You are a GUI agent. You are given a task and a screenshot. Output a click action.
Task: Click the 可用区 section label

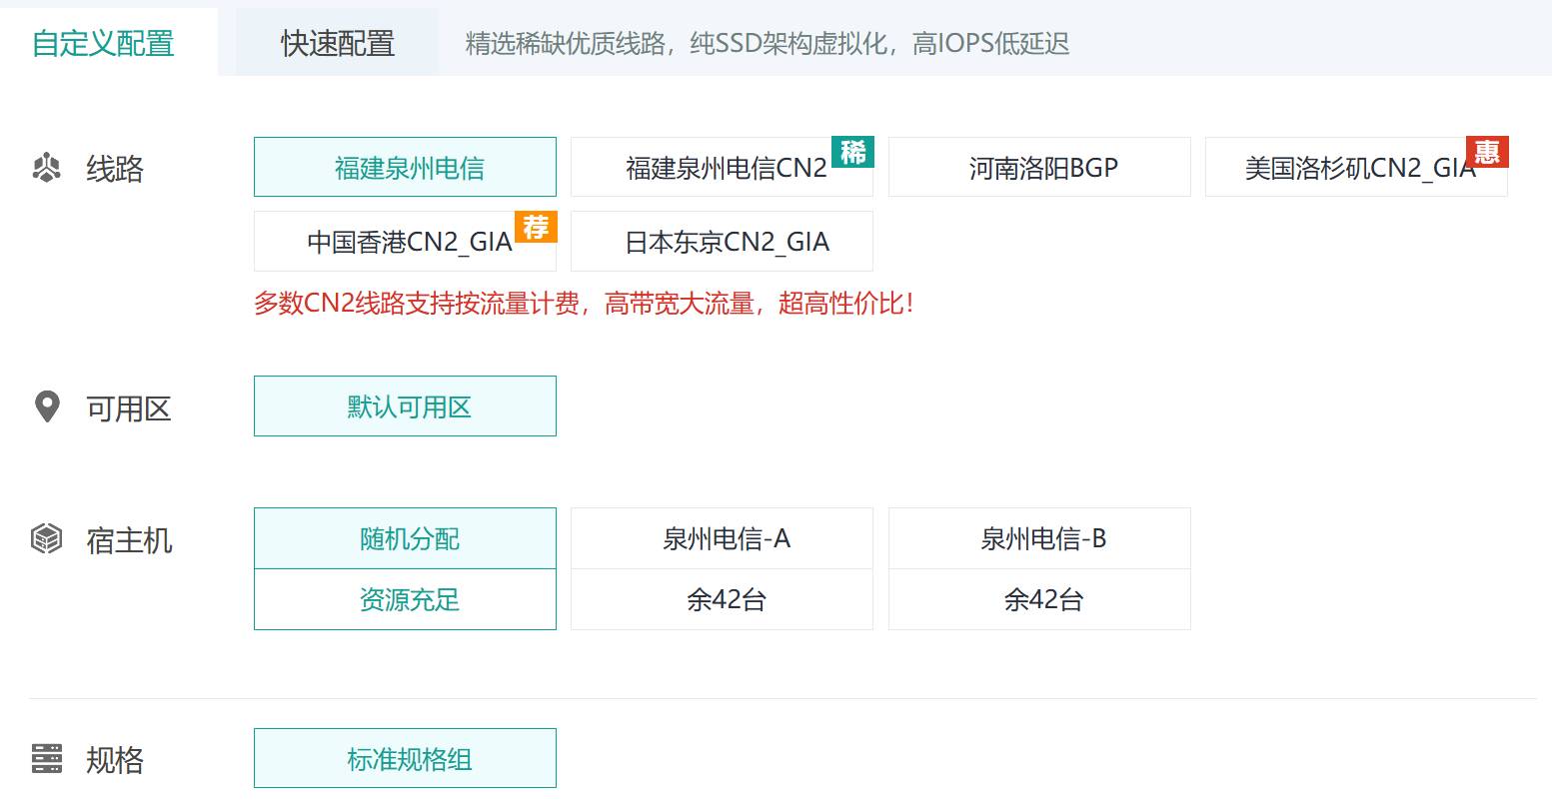pyautogui.click(x=129, y=408)
